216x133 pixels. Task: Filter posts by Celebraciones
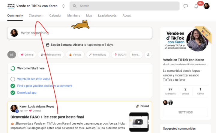[51, 55]
